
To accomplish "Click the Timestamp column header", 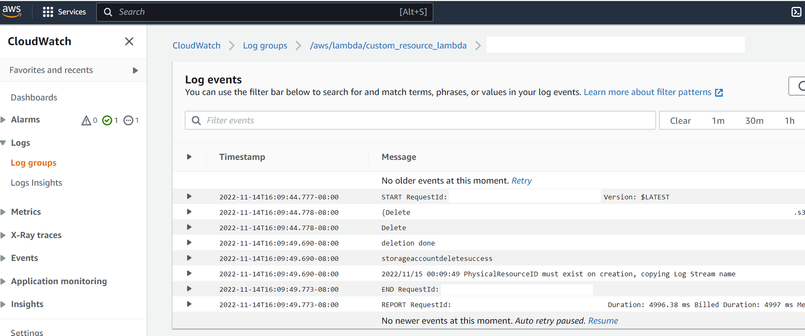I will 242,157.
